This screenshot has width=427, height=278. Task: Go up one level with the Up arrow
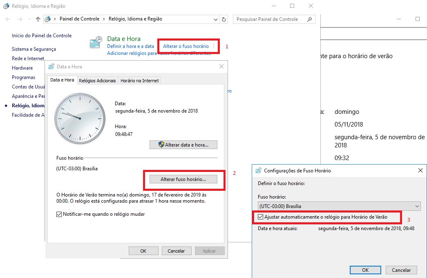[38, 19]
